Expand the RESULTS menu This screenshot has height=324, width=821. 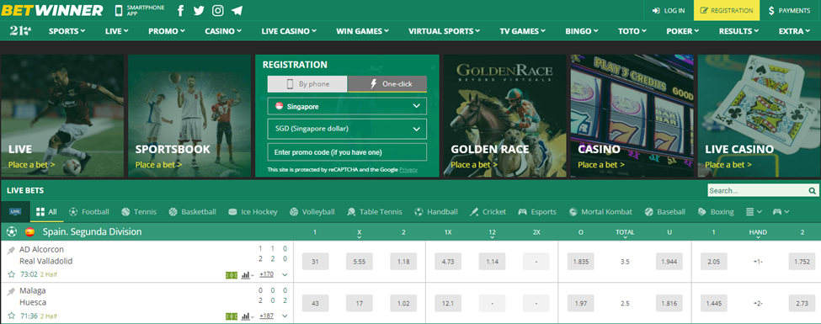point(738,31)
